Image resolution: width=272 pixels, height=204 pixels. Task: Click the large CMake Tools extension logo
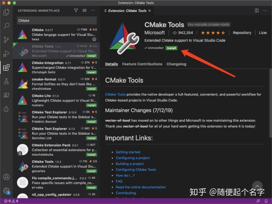124,39
